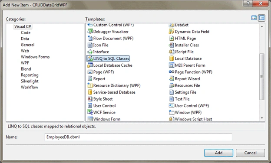Select the Code category
Image resolution: width=271 pixels, height=163 pixels.
[26, 33]
